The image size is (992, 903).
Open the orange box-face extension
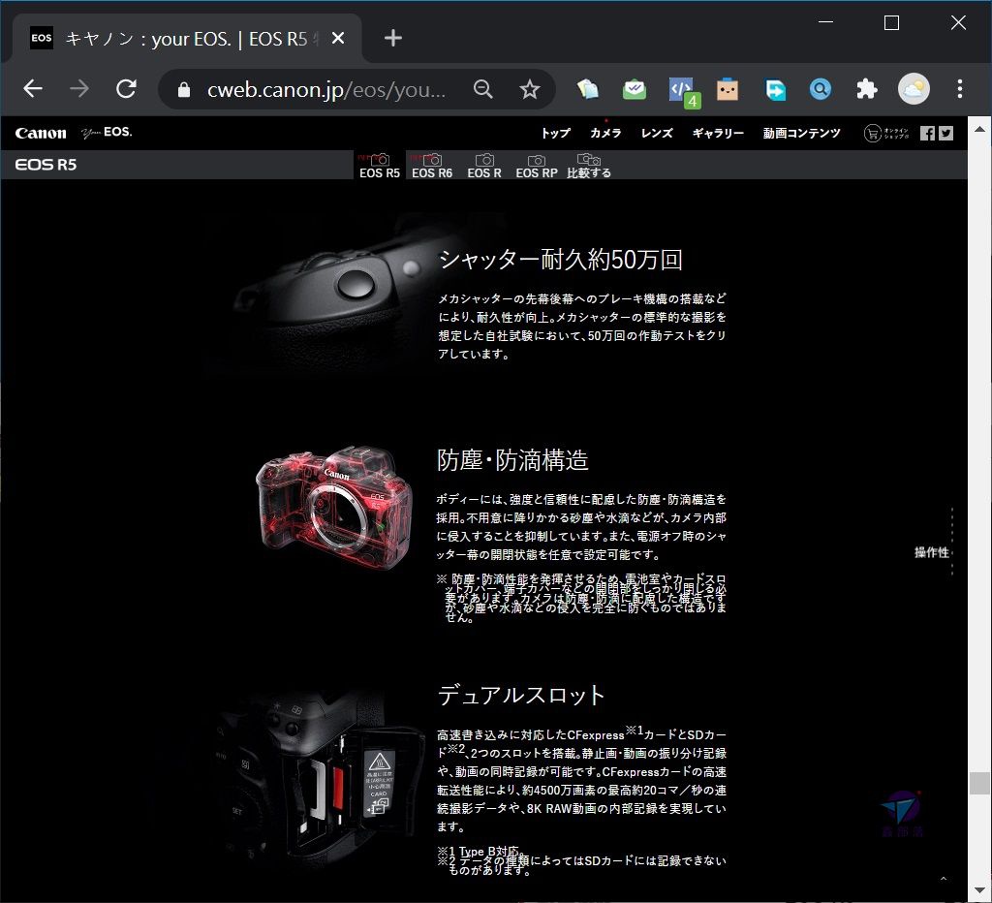(x=728, y=89)
